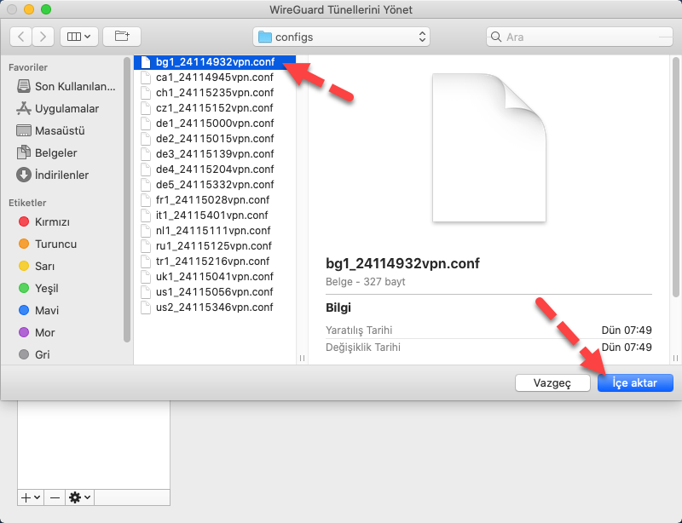The width and height of the screenshot is (682, 523).
Task: Select file nl1_24115111vpn.conf
Action: tap(215, 231)
